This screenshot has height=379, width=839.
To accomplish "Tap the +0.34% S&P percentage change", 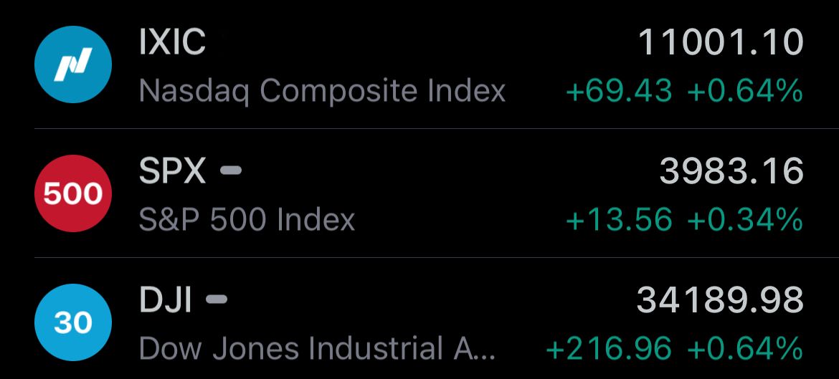I will pyautogui.click(x=745, y=220).
